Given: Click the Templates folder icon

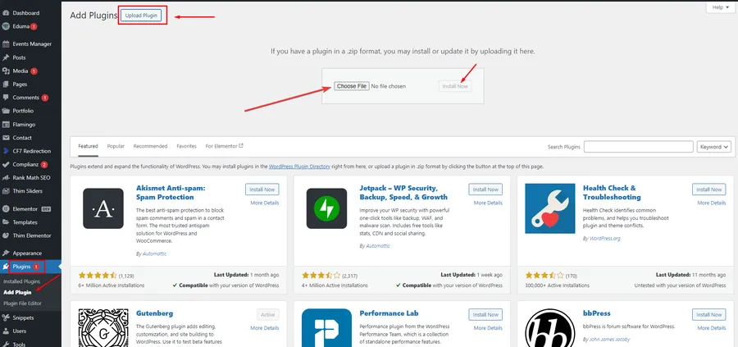Looking at the screenshot, I should pyautogui.click(x=6, y=222).
